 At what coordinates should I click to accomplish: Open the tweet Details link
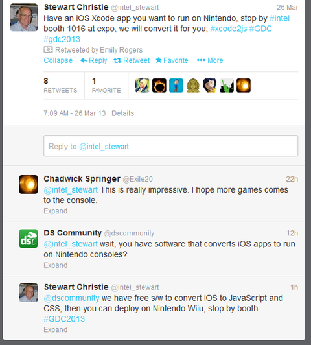point(122,113)
